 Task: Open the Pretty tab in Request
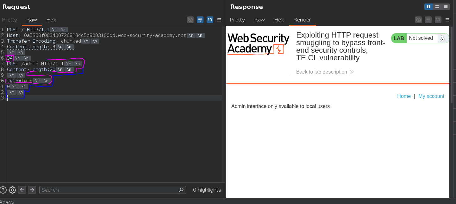coord(9,20)
